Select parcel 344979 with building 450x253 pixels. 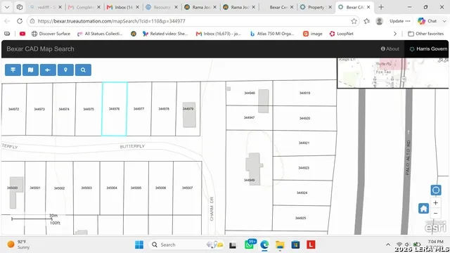pyautogui.click(x=188, y=109)
